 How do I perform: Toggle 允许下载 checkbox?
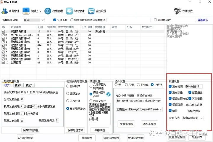[55, 20]
